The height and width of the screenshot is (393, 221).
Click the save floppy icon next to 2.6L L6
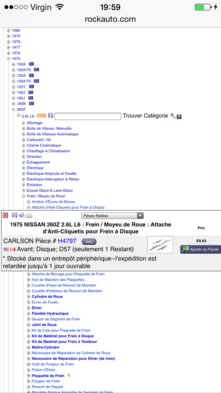point(50,116)
